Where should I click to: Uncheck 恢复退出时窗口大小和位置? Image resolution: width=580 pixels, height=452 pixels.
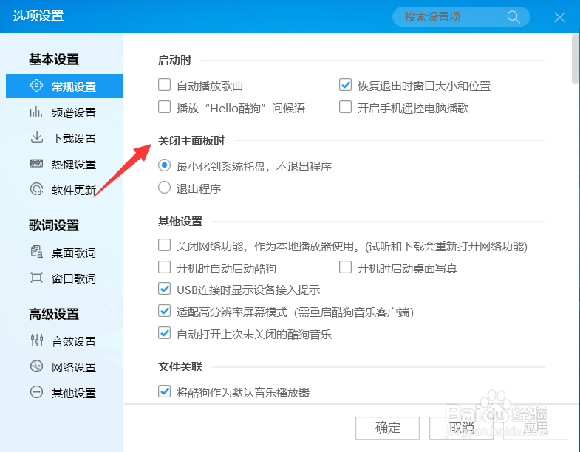345,85
